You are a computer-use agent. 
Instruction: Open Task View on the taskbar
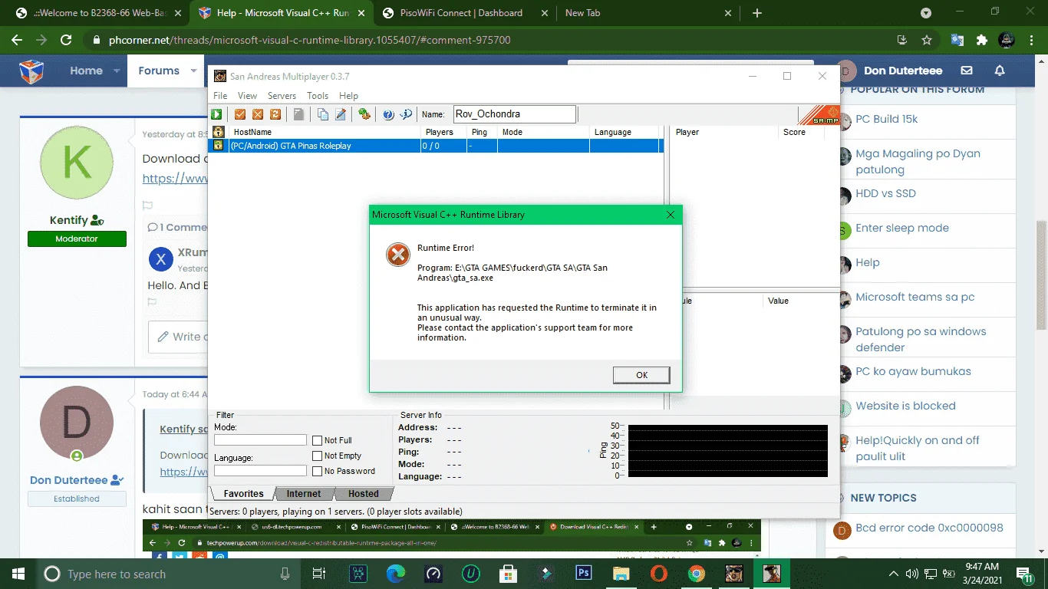coord(319,574)
